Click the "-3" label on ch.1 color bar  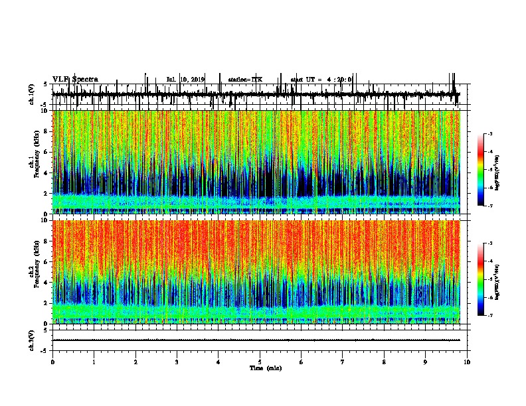489,133
